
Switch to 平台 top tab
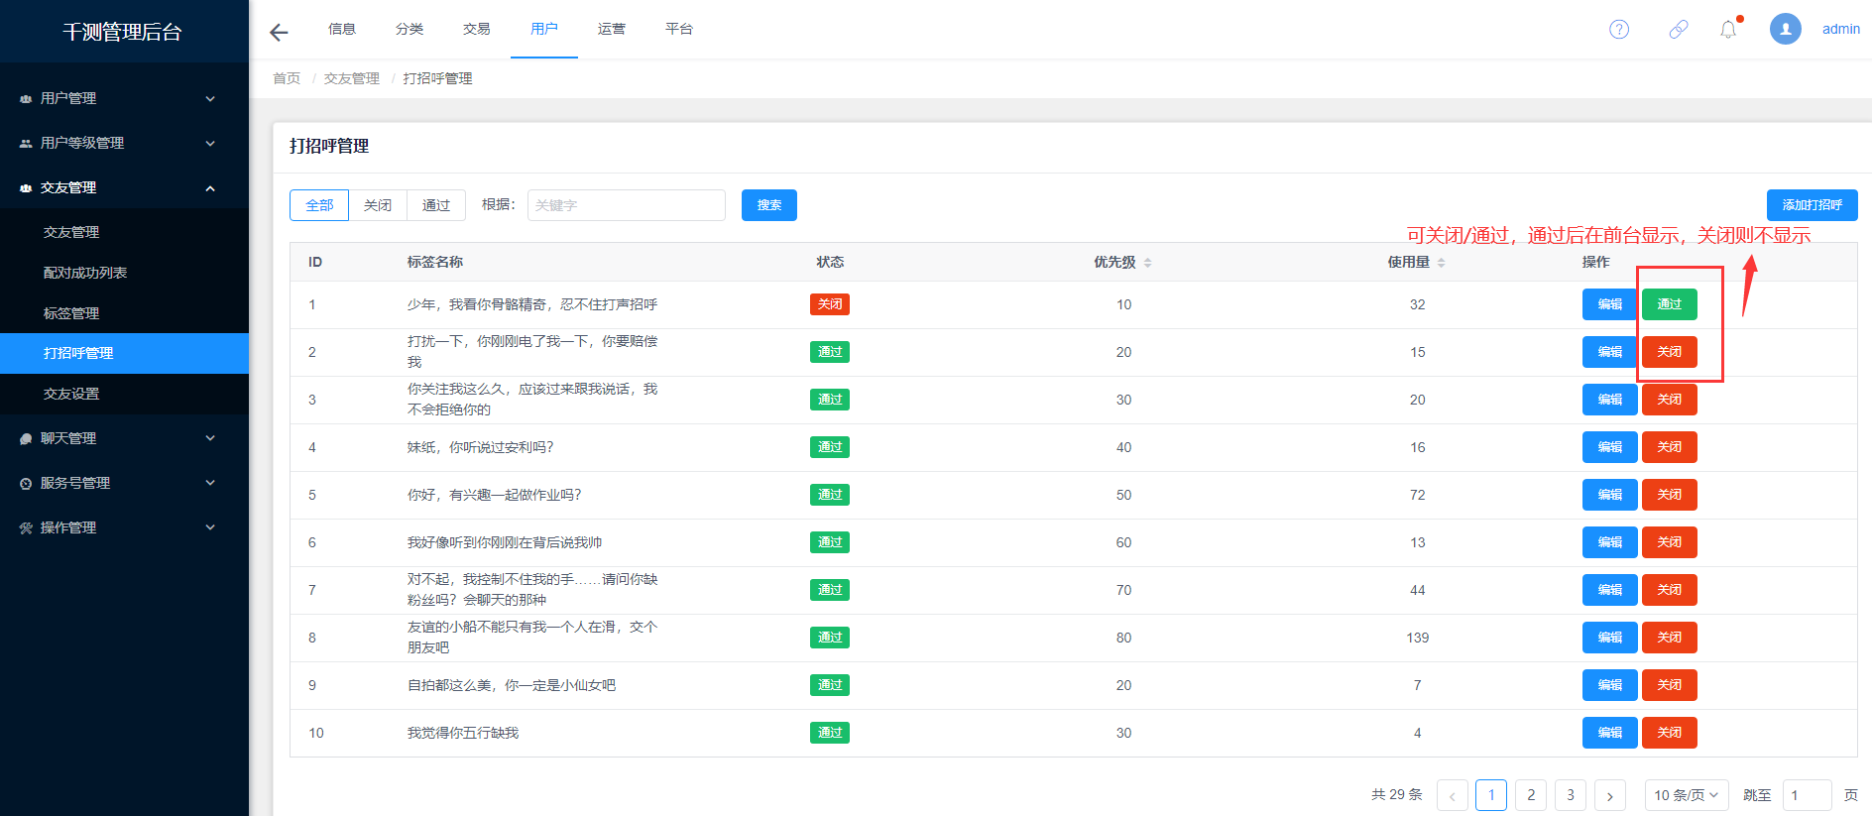click(x=679, y=29)
